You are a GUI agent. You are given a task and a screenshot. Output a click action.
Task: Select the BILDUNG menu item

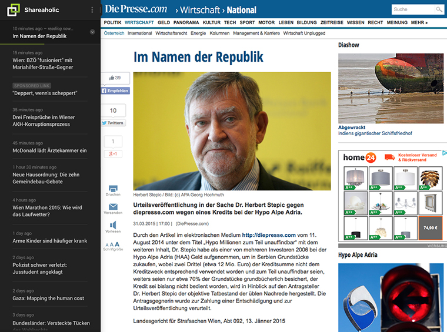click(307, 22)
